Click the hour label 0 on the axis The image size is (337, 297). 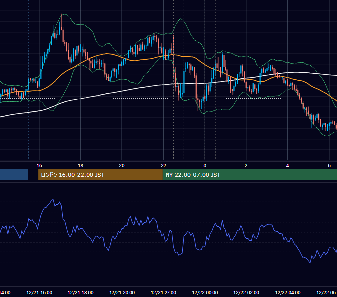tap(205, 166)
